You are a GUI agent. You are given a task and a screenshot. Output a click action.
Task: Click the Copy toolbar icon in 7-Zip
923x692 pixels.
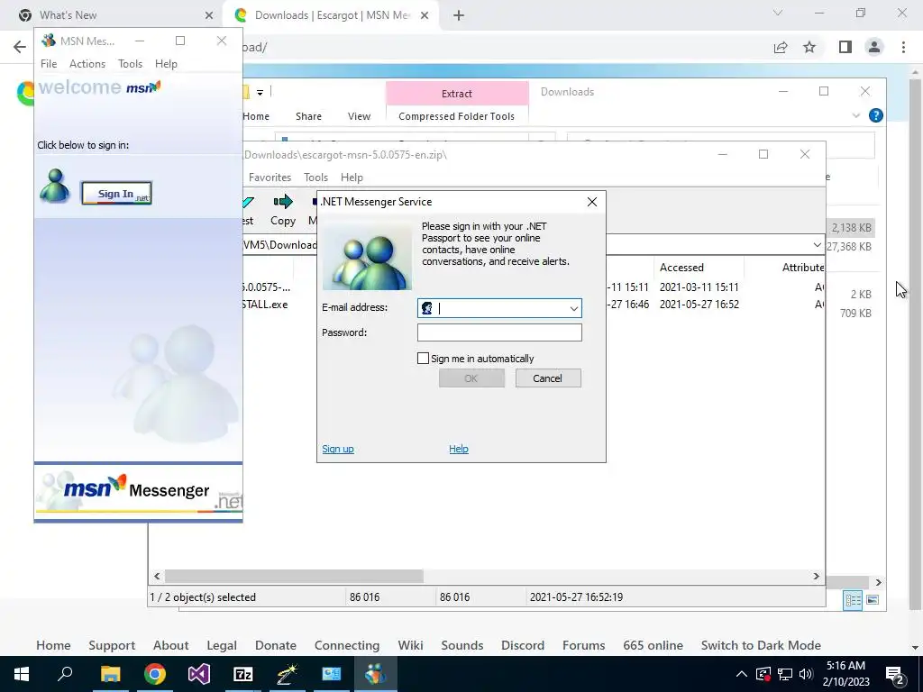(283, 210)
